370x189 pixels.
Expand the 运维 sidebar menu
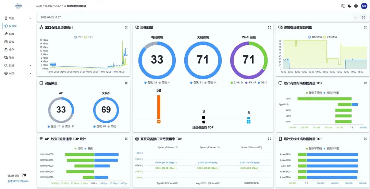click(x=18, y=66)
